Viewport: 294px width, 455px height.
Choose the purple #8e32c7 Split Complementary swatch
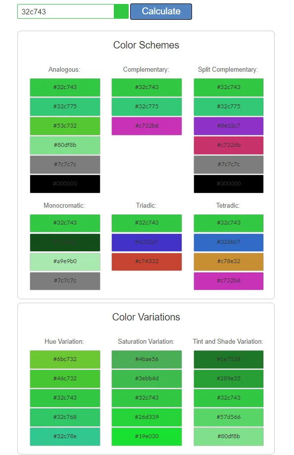click(229, 126)
